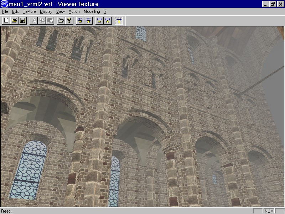Open the Action menu
285x214 pixels.
point(74,11)
